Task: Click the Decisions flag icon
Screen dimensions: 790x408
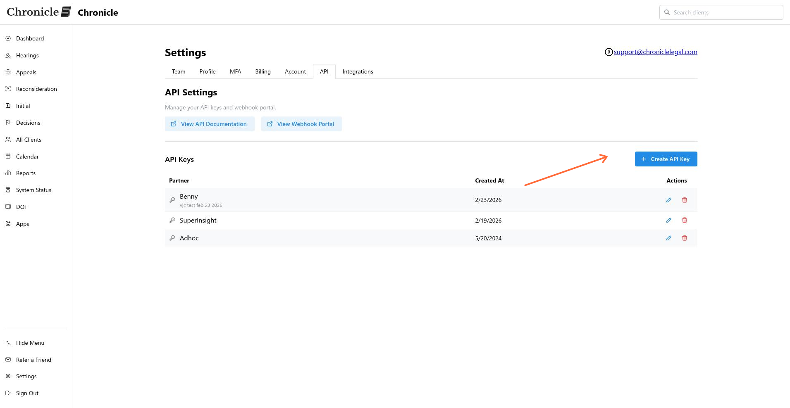Action: (x=8, y=123)
